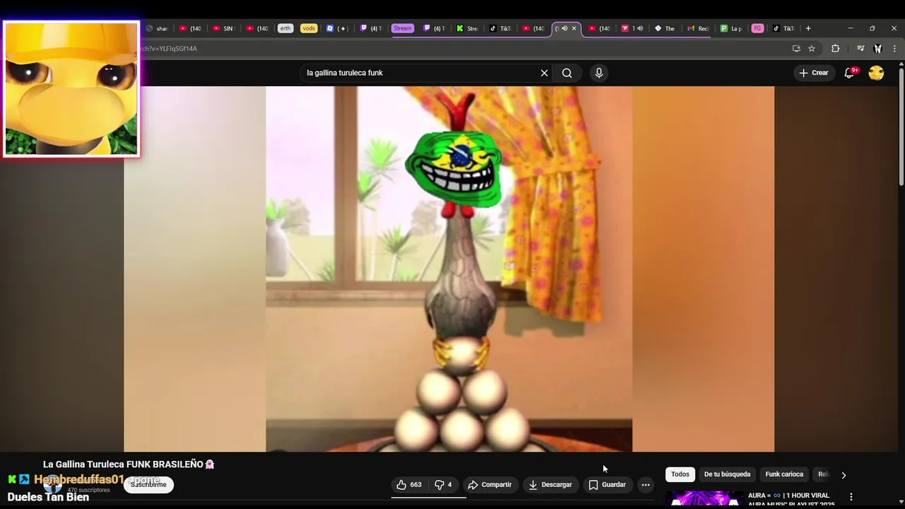Screen dimensions: 905x509
Task: Expand the vods tab group
Action: [308, 28]
